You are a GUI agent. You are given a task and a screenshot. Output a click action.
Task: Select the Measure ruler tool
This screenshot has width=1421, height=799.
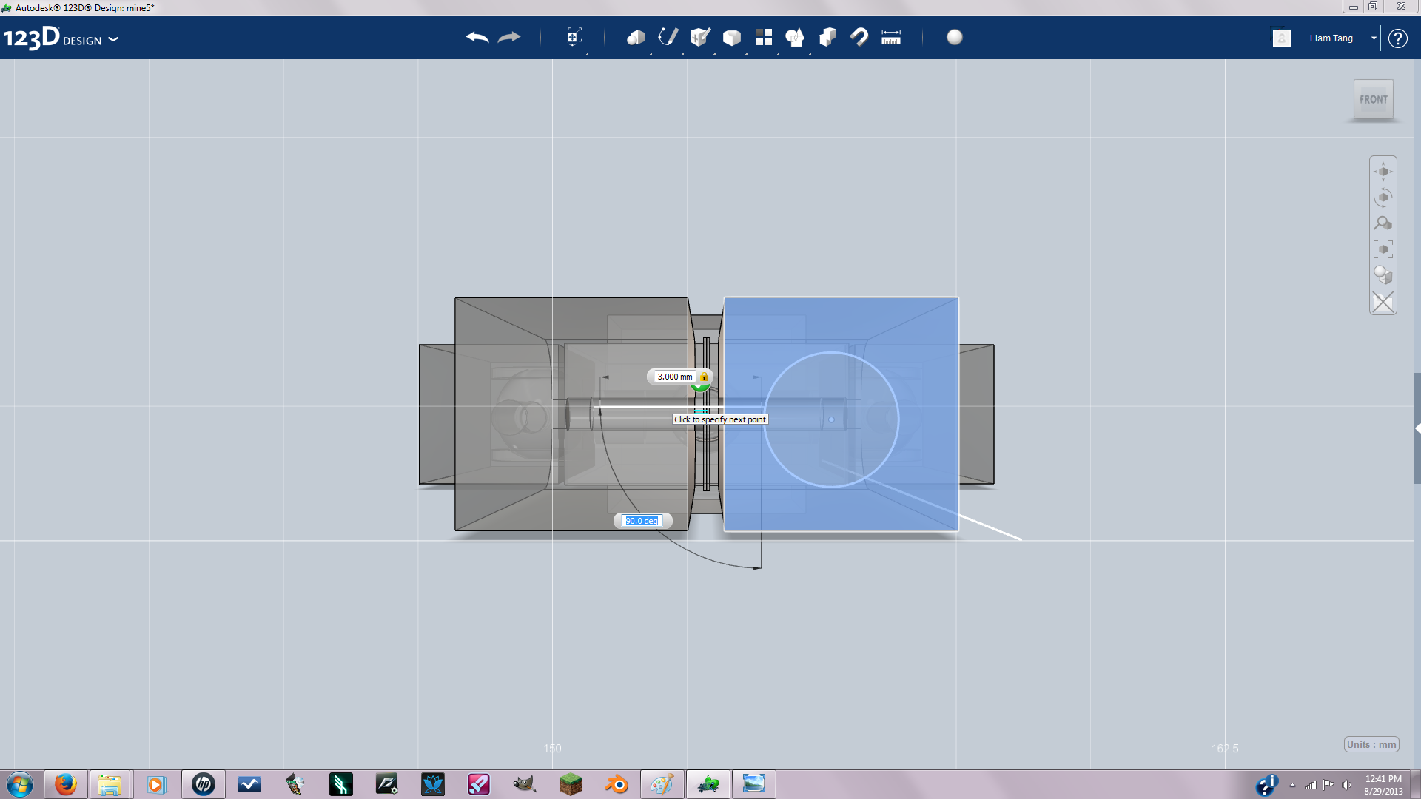[891, 37]
